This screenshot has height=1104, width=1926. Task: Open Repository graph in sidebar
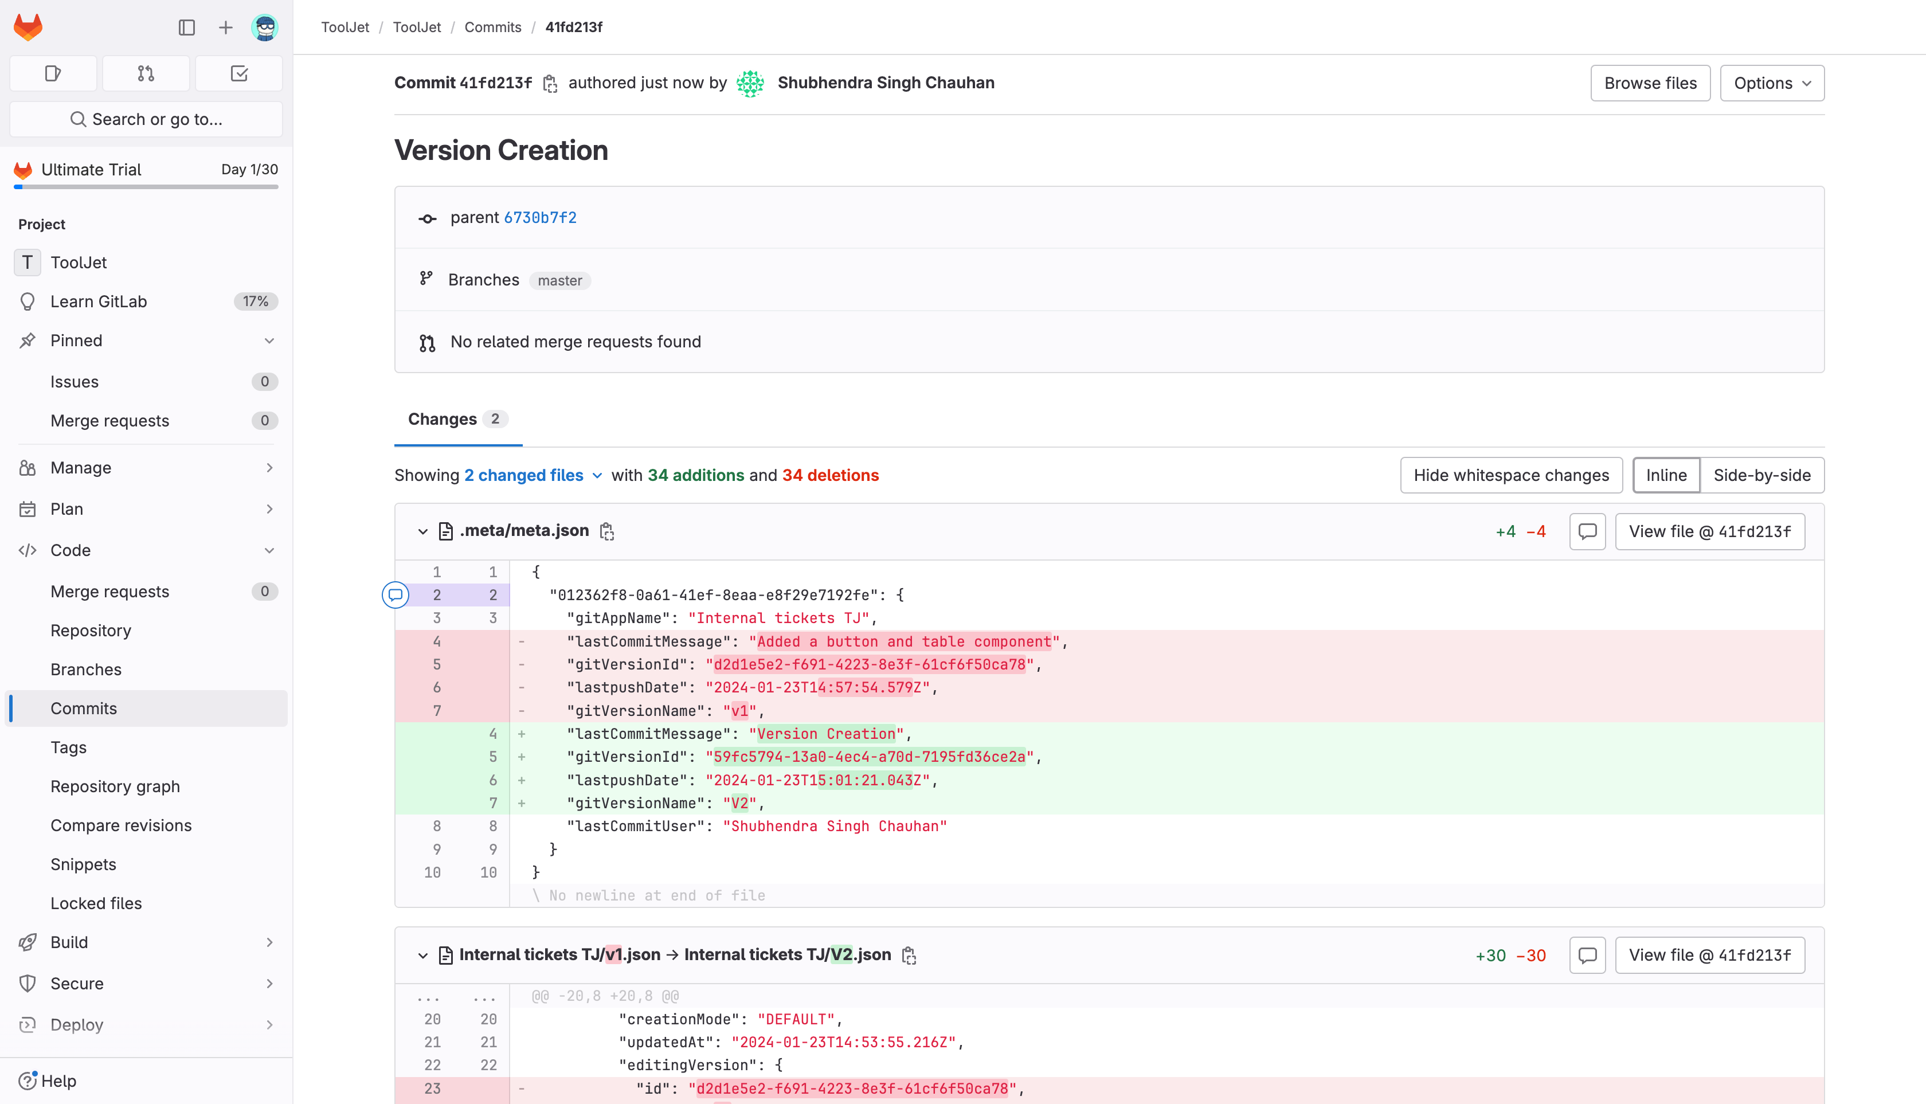pyautogui.click(x=115, y=786)
